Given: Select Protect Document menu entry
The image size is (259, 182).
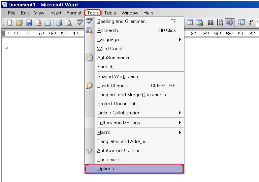Looking at the screenshot, I should coord(134,104).
